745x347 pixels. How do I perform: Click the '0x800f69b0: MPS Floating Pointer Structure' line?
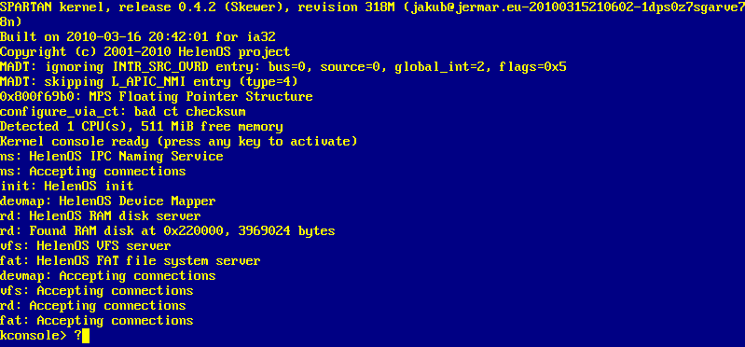[157, 97]
